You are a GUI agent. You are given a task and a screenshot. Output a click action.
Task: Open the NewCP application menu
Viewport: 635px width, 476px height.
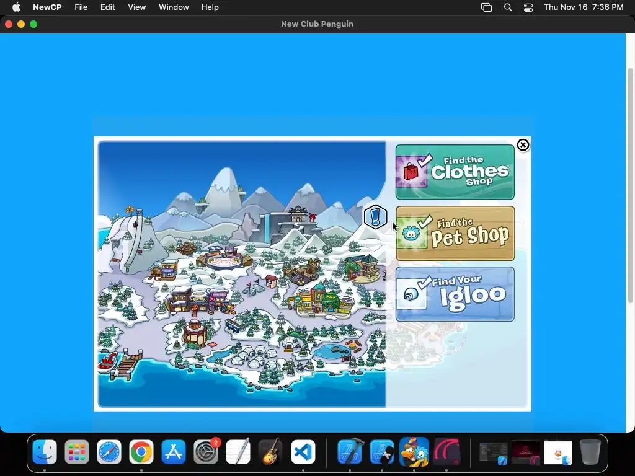pos(47,7)
